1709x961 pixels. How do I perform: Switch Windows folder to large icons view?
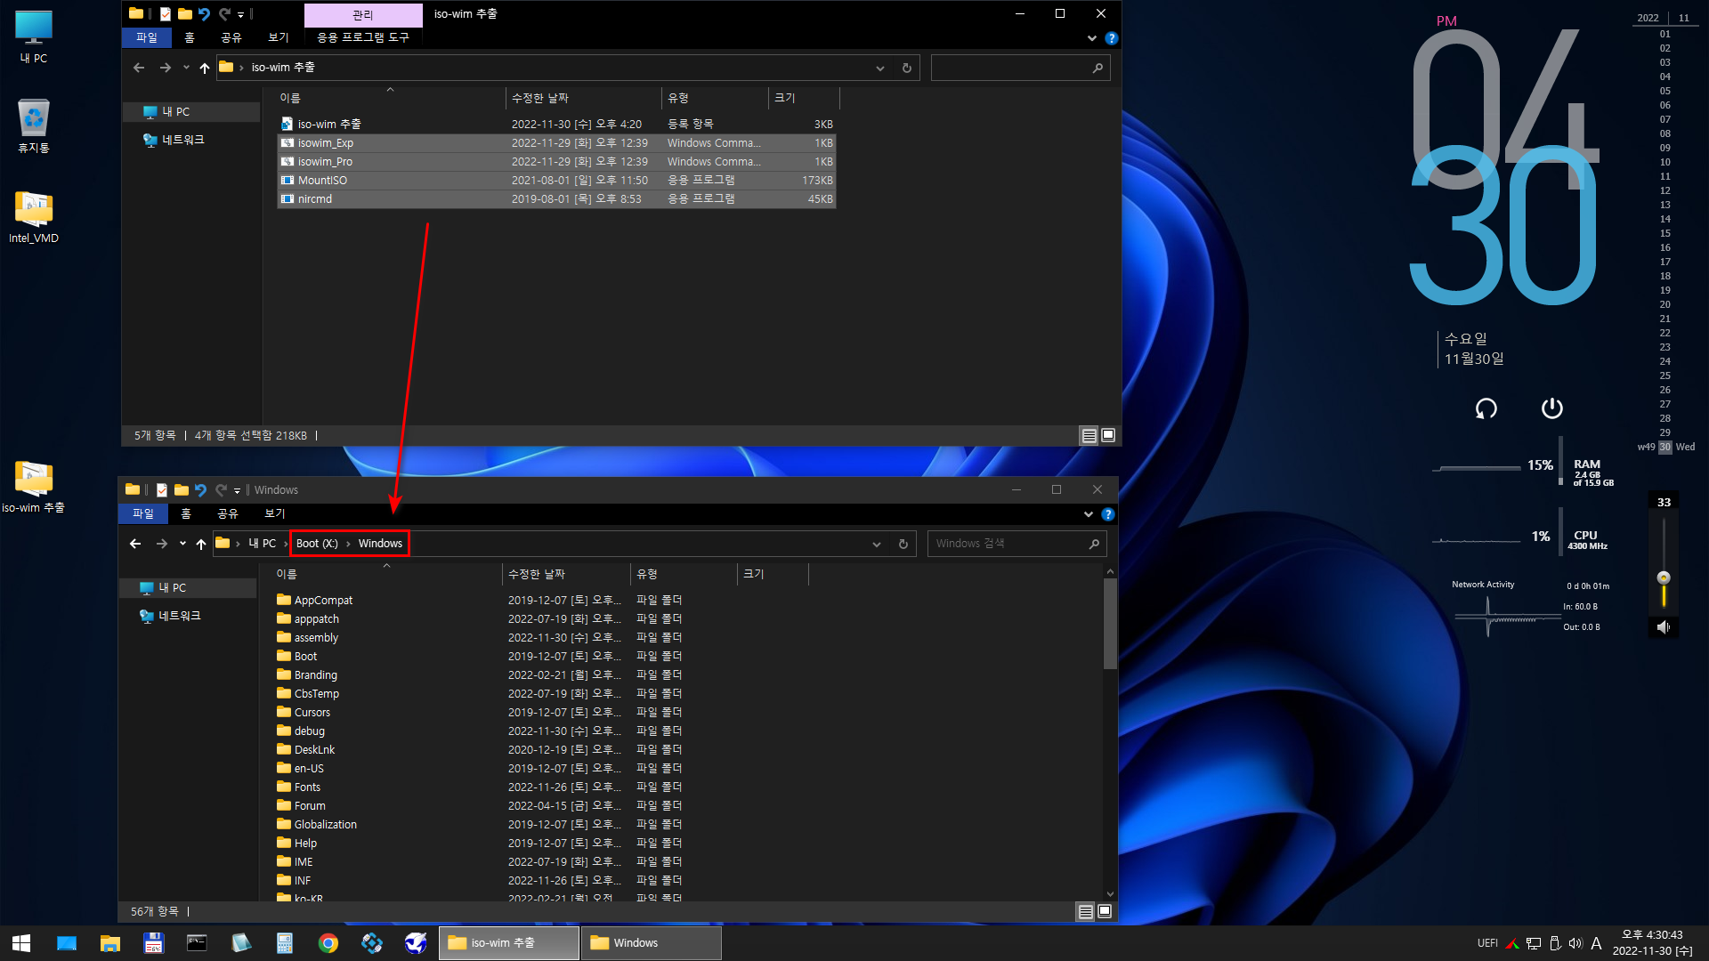coord(1105,911)
